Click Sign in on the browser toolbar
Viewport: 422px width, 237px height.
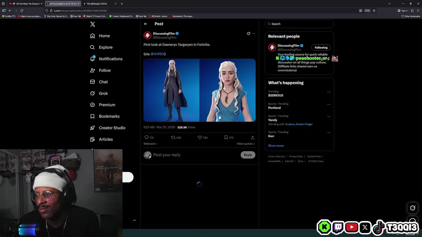tap(403, 11)
